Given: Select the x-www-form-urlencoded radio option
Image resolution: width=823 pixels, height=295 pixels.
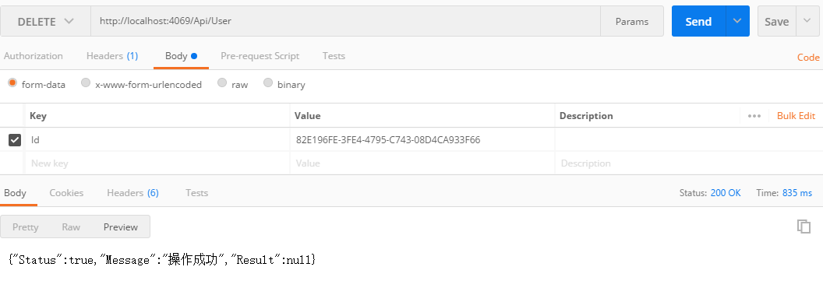Looking at the screenshot, I should pos(86,83).
